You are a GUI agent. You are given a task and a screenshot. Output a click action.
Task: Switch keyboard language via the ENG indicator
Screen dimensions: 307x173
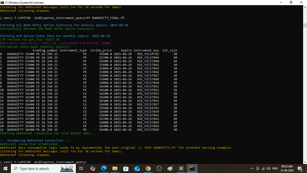(x=275, y=169)
